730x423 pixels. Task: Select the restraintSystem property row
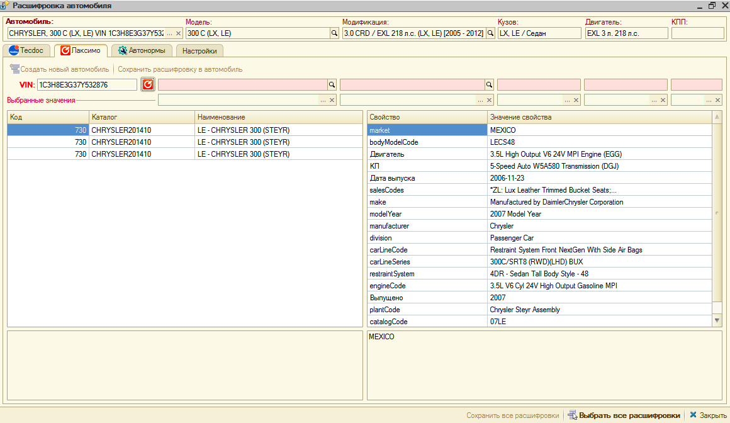tap(539, 274)
